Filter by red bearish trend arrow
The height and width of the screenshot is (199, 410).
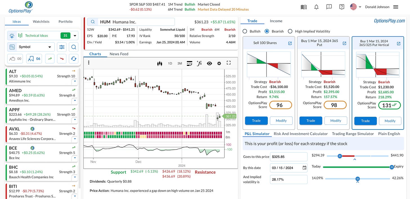[62, 59]
